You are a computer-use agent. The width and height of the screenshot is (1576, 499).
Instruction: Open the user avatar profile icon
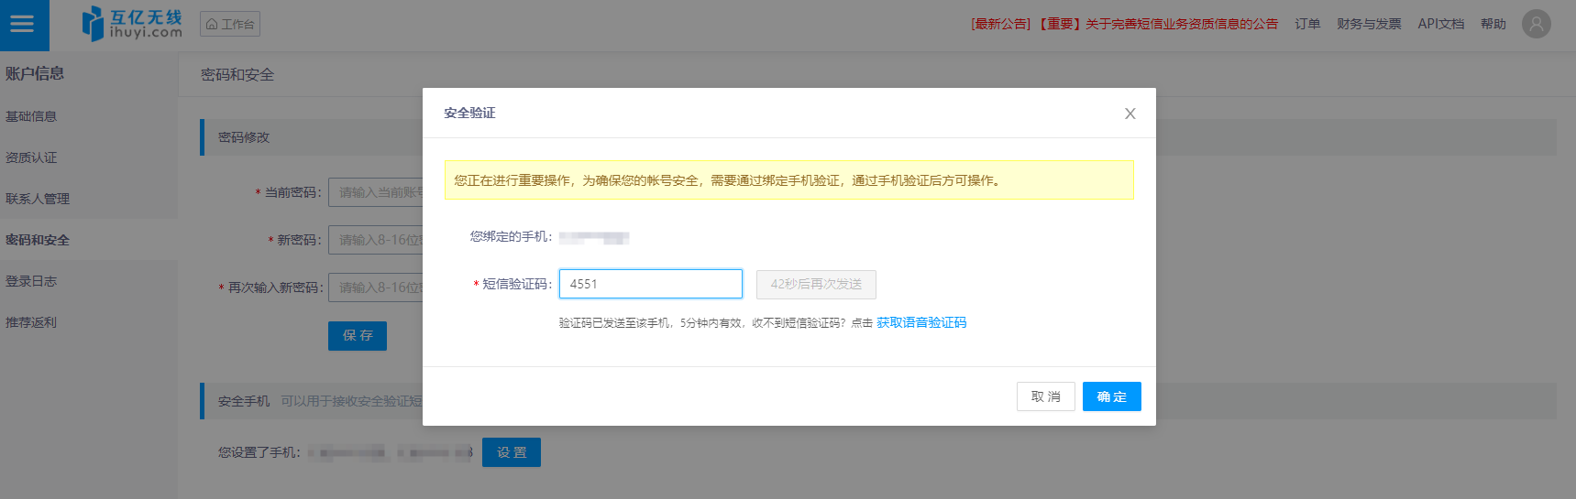1536,24
